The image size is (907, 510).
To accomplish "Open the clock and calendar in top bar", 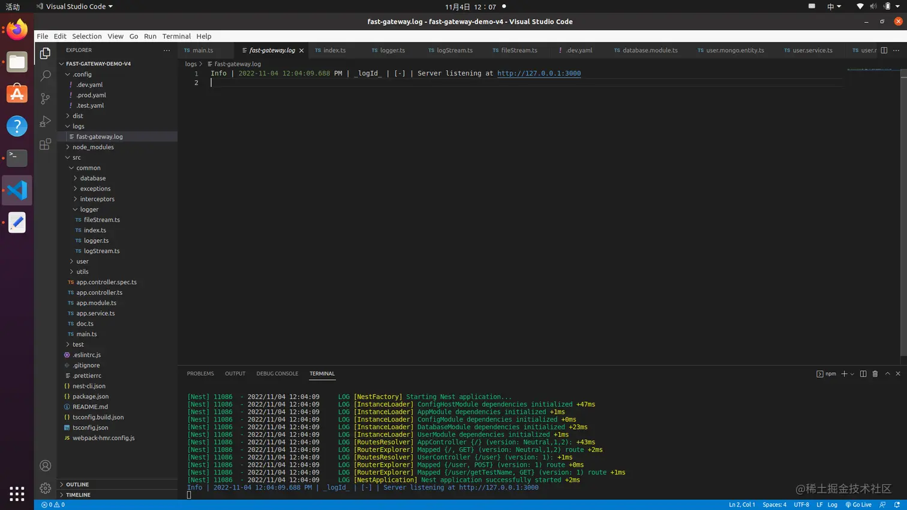I will (470, 7).
